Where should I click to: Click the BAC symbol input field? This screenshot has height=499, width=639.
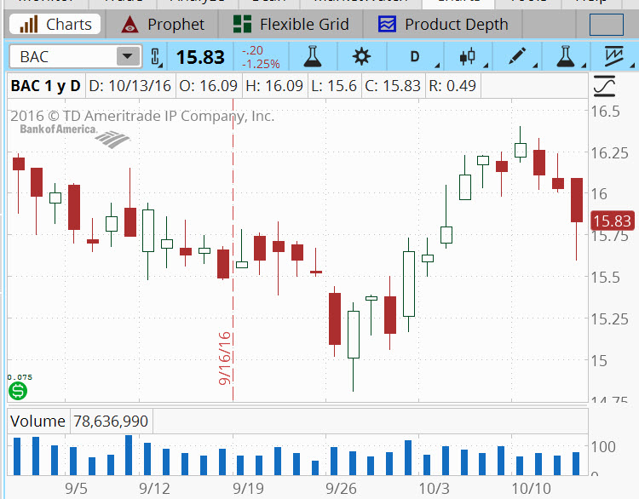point(63,56)
